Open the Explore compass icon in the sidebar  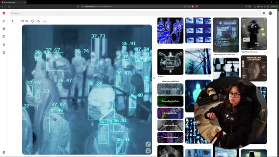coord(4,29)
